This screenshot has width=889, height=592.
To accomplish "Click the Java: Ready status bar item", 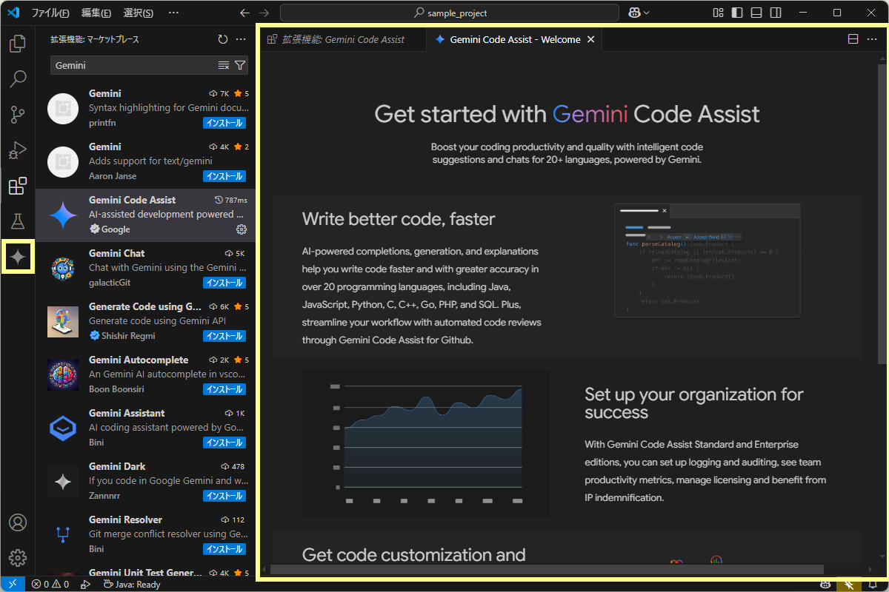I will point(131,584).
